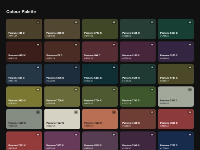
Task: Select the Pantone 7596 C swatch
Action: [138, 119]
